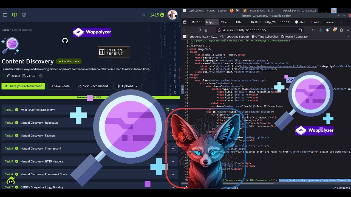The height and width of the screenshot is (197, 351).
Task: Go to Firefox home page
Action: click(x=206, y=30)
